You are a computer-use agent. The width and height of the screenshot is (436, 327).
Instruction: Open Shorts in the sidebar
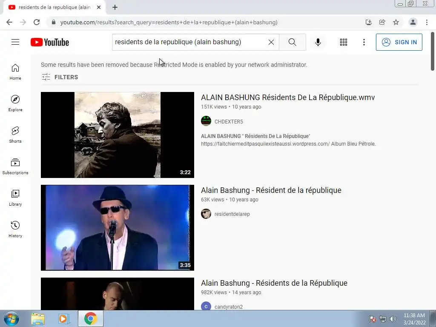(15, 135)
